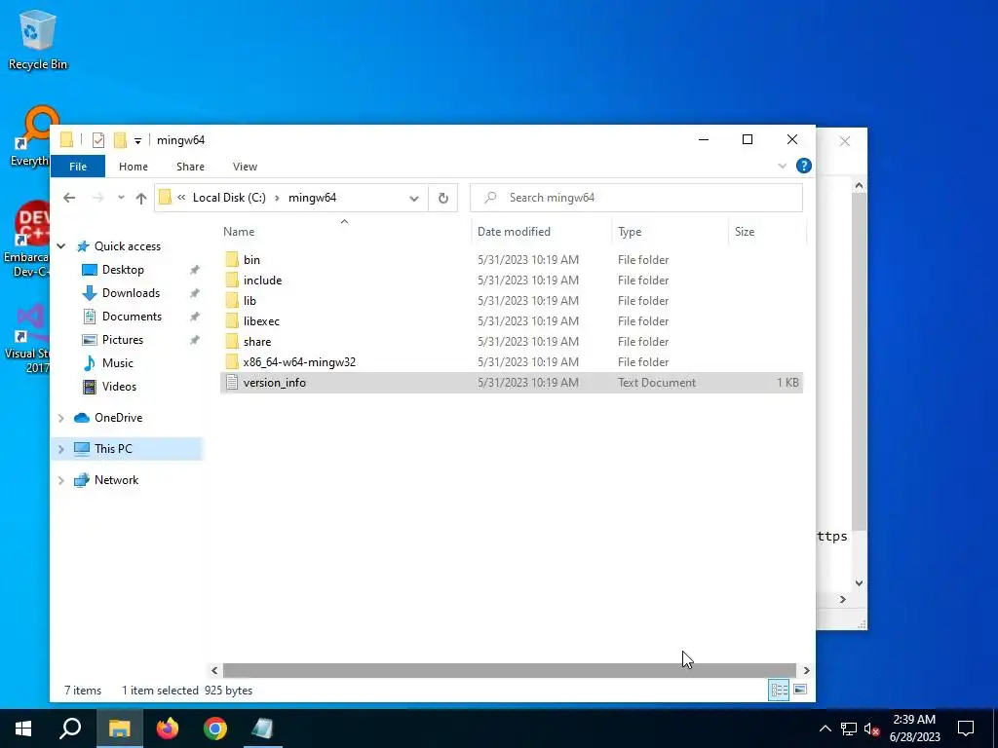This screenshot has height=748, width=998.
Task: Go up one folder level
Action: (x=141, y=198)
